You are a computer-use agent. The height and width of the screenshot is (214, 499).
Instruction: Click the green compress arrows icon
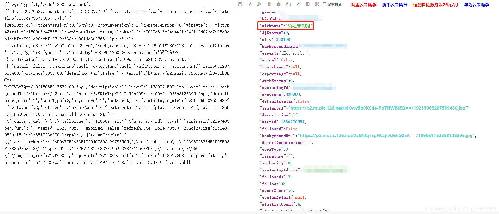298,4
